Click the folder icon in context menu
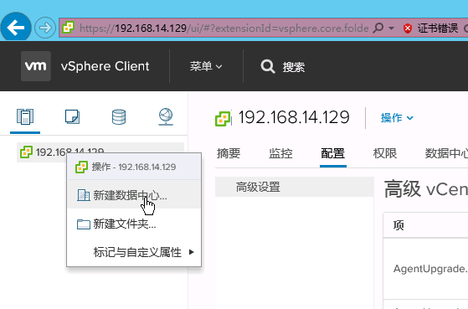Viewport: 468px width, 309px height. coord(84,224)
